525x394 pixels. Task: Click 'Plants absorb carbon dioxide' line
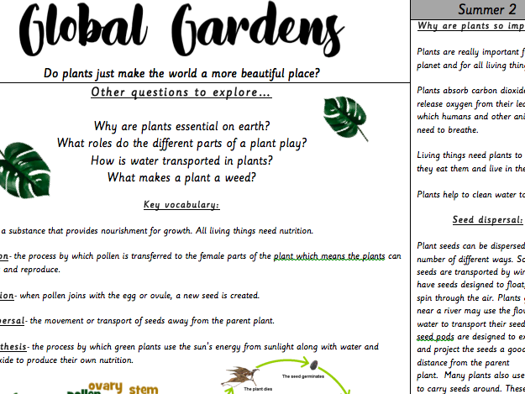470,91
